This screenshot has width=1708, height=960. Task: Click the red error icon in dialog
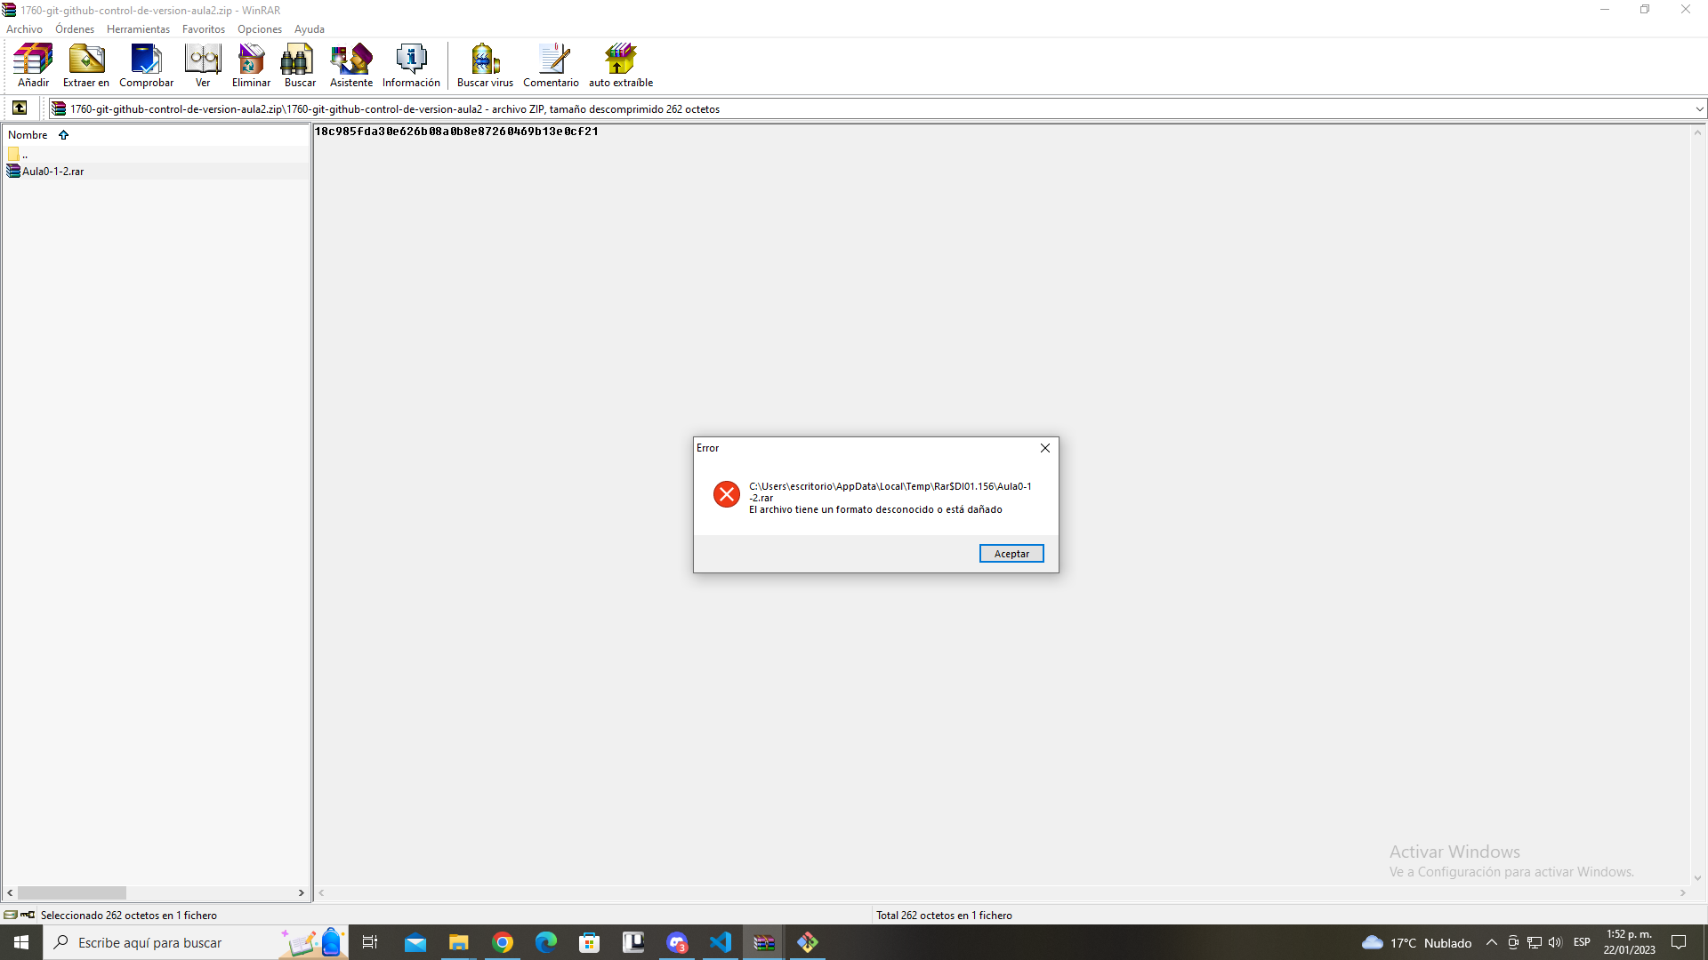(727, 494)
